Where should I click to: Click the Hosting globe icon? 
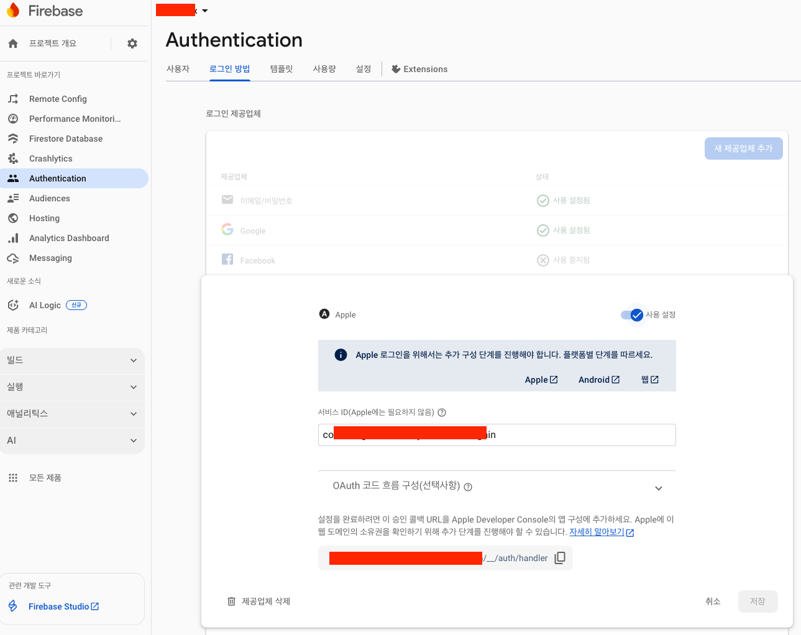click(x=13, y=218)
